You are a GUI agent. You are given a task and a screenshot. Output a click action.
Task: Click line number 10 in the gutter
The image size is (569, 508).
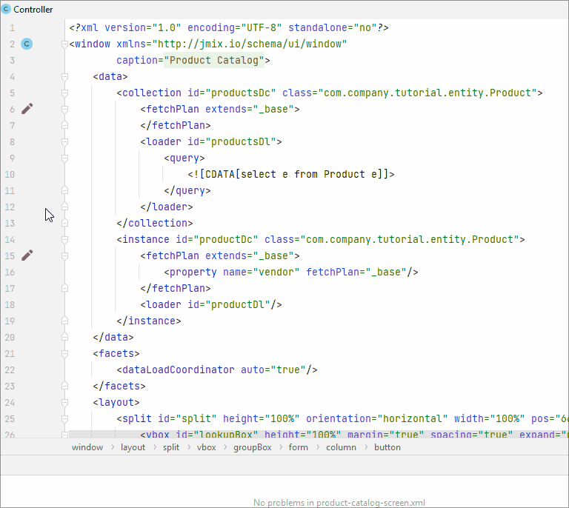(10, 174)
